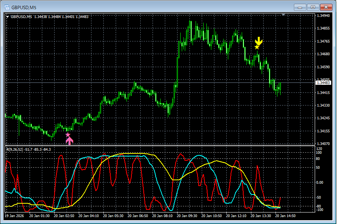
Task: Click the 20 Jan 06:50 time label
Action: point(138,216)
